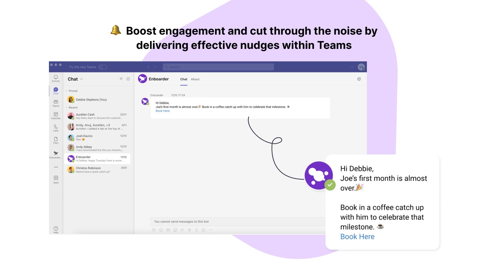Collapse the Recent chats section

(x=66, y=107)
